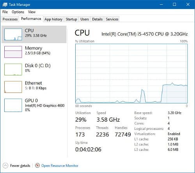Select the Disk 0 (C: D:) entry
Viewport: 195px width, 173px height.
tap(34, 69)
